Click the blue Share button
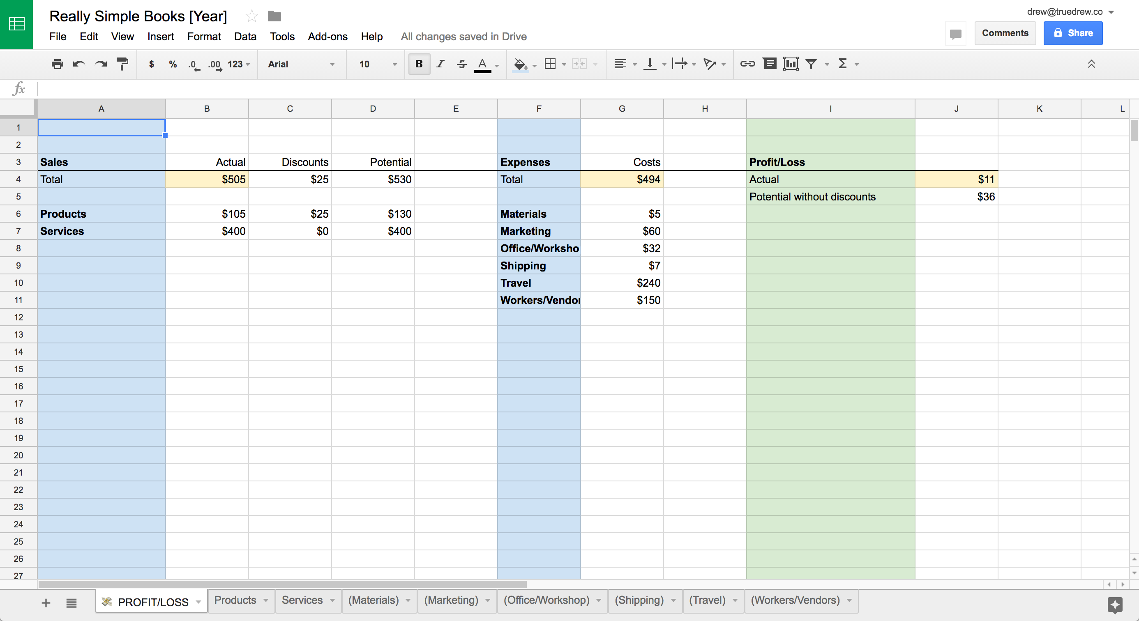The width and height of the screenshot is (1139, 621). click(1073, 33)
